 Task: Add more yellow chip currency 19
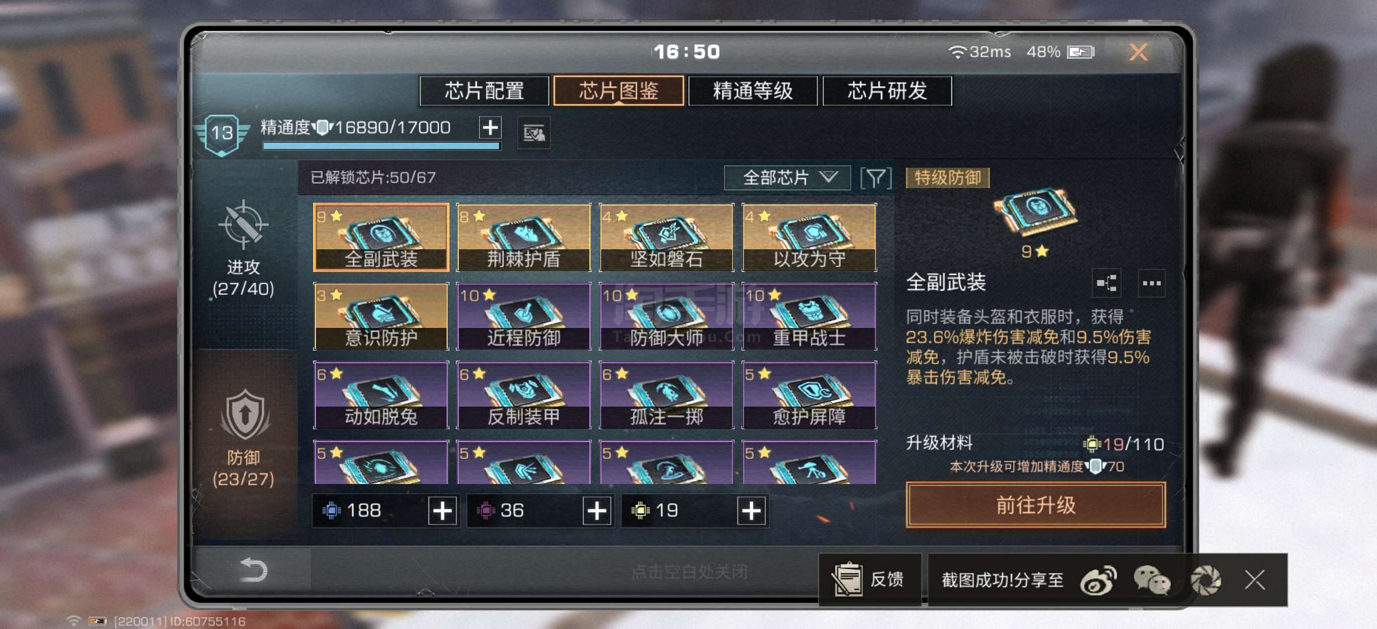coord(751,511)
